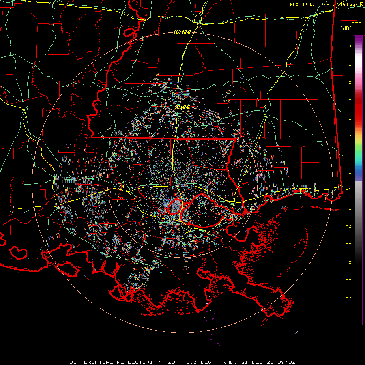The image size is (365, 365).
Task: Click the [dB] unit label
Action: click(346, 28)
